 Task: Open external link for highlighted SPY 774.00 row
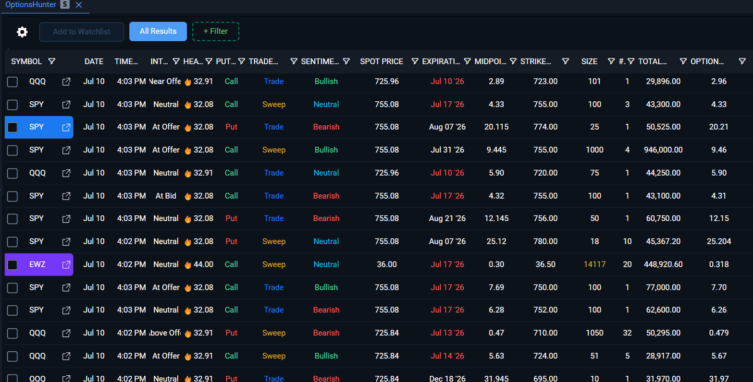(66, 127)
